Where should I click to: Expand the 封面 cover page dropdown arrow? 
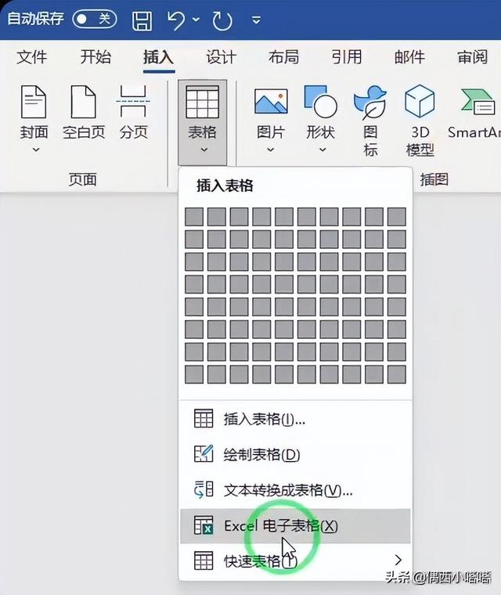[36, 150]
